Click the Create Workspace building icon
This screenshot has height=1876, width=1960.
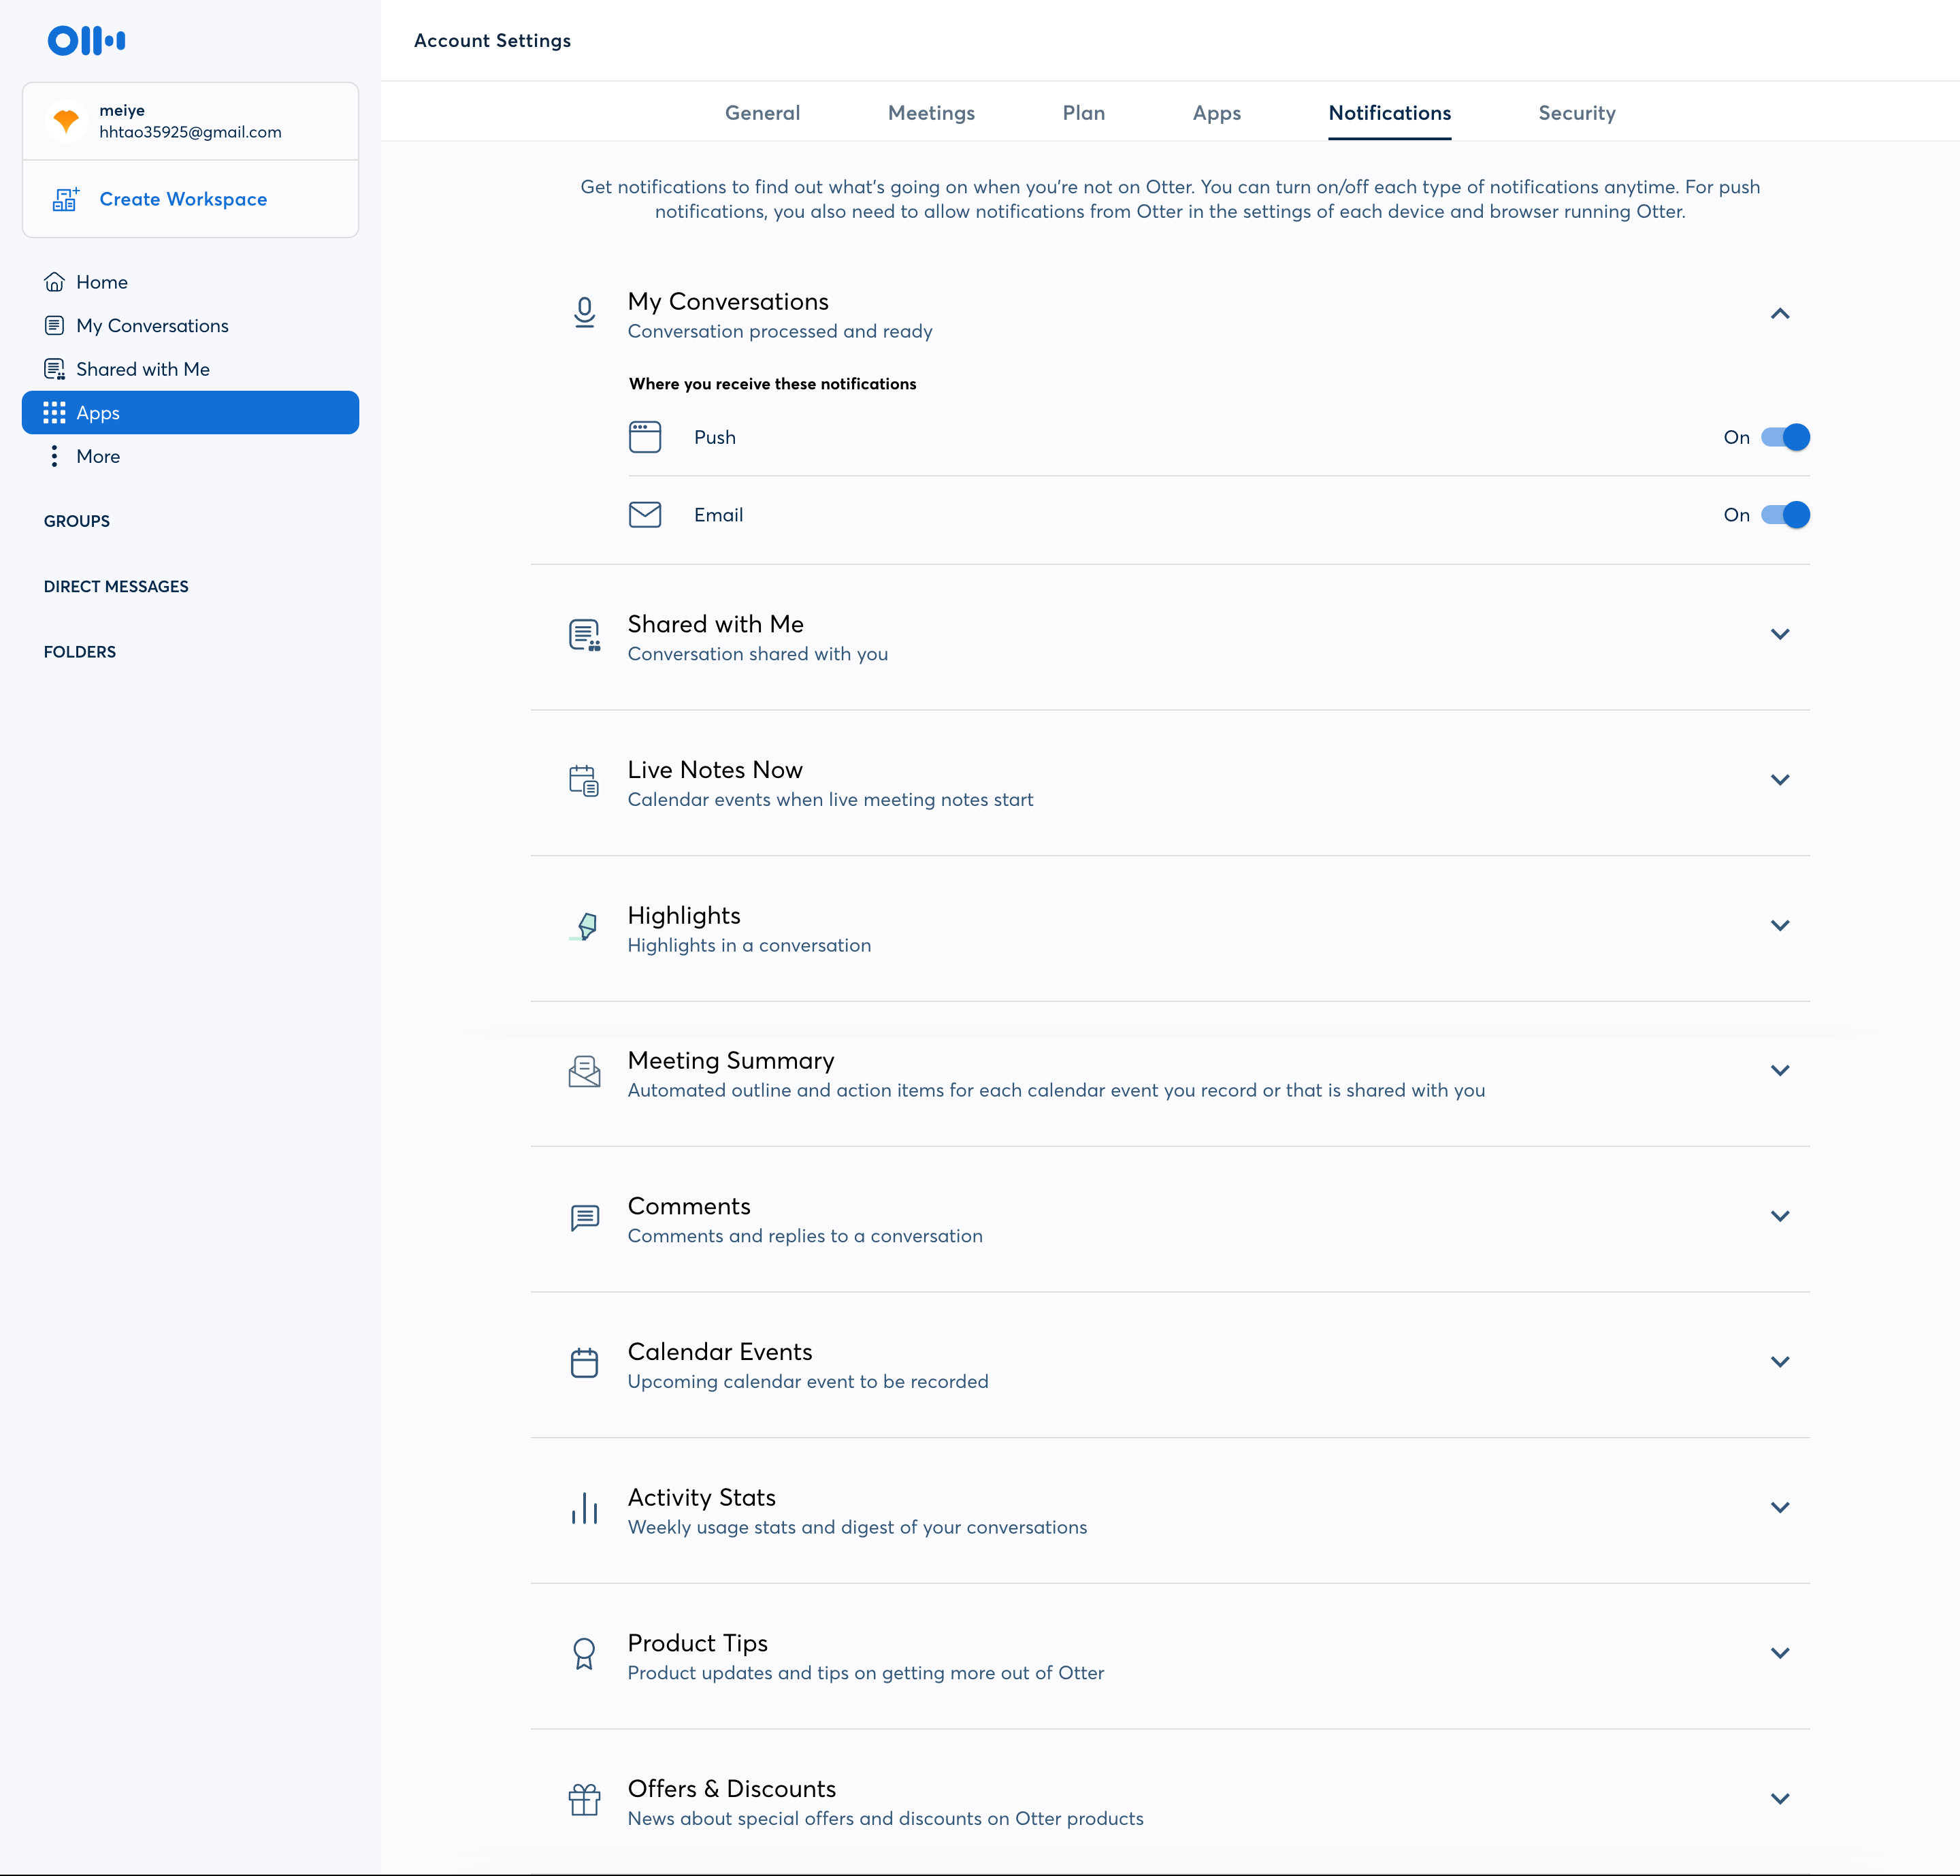coord(66,199)
